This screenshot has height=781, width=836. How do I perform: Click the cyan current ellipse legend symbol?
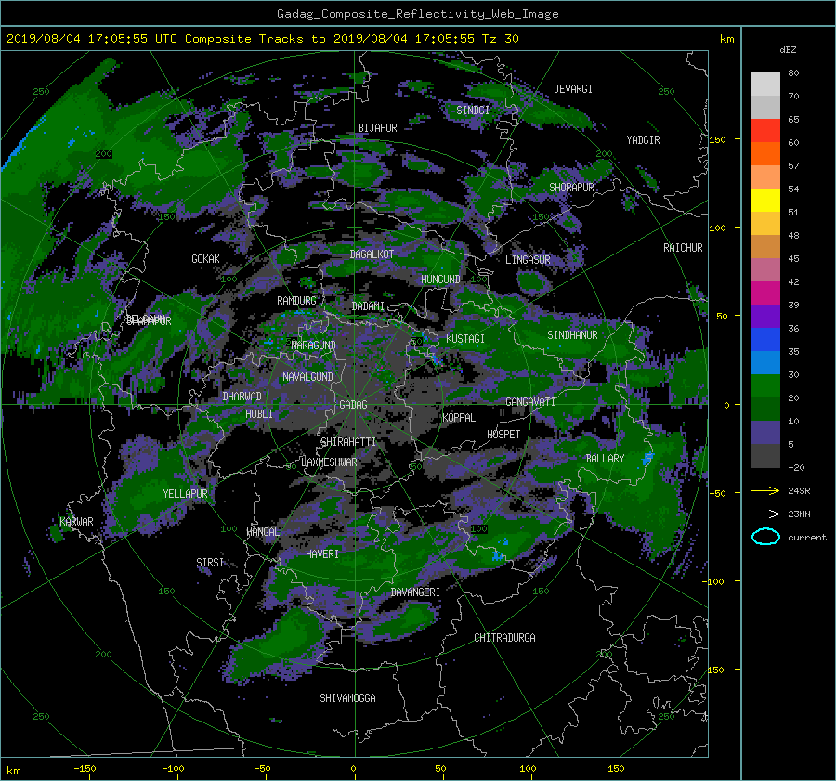click(765, 537)
